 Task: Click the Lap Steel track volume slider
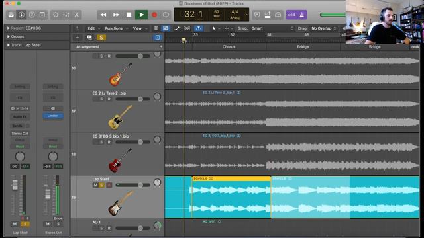[132, 185]
